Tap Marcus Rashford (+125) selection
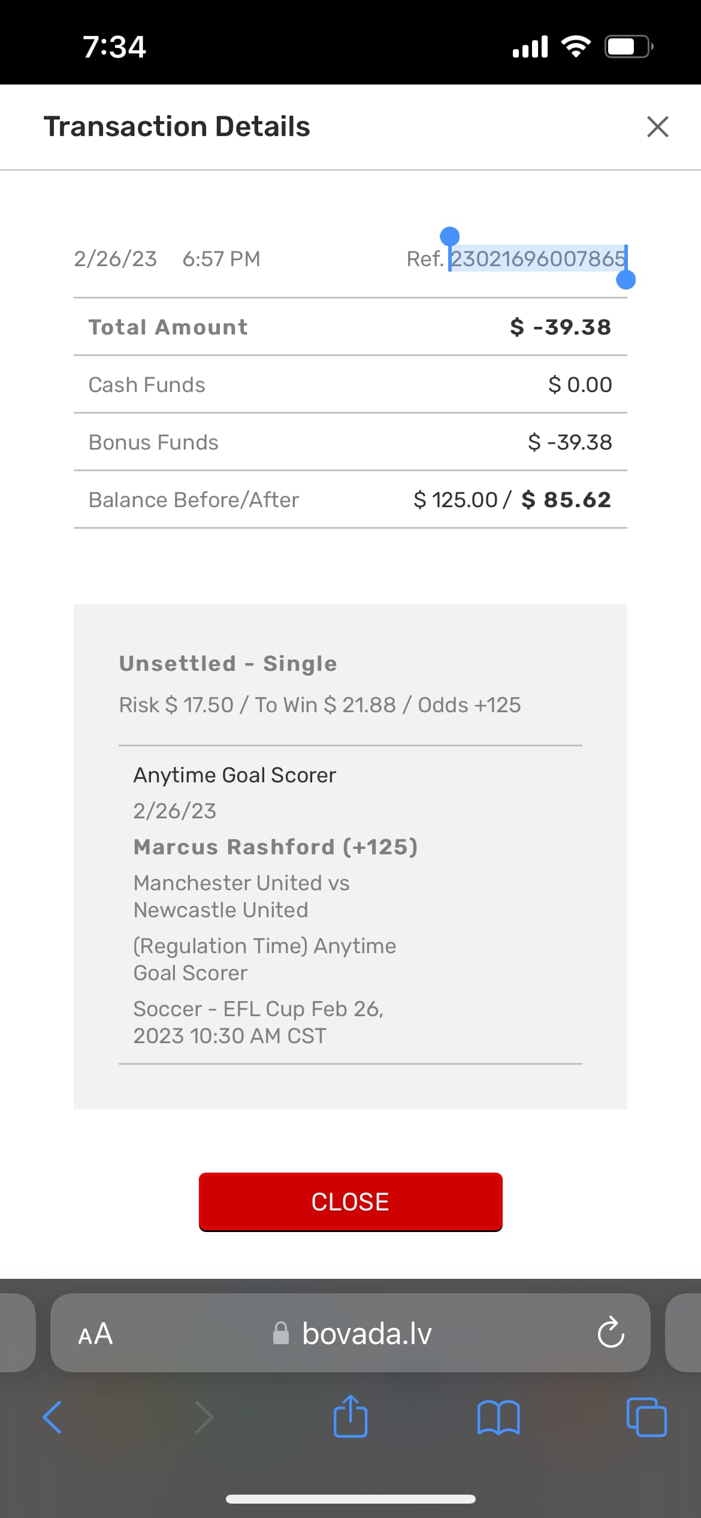701x1518 pixels. pos(275,847)
